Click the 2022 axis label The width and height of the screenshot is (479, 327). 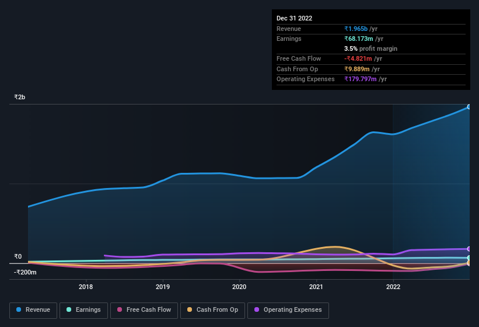point(393,287)
